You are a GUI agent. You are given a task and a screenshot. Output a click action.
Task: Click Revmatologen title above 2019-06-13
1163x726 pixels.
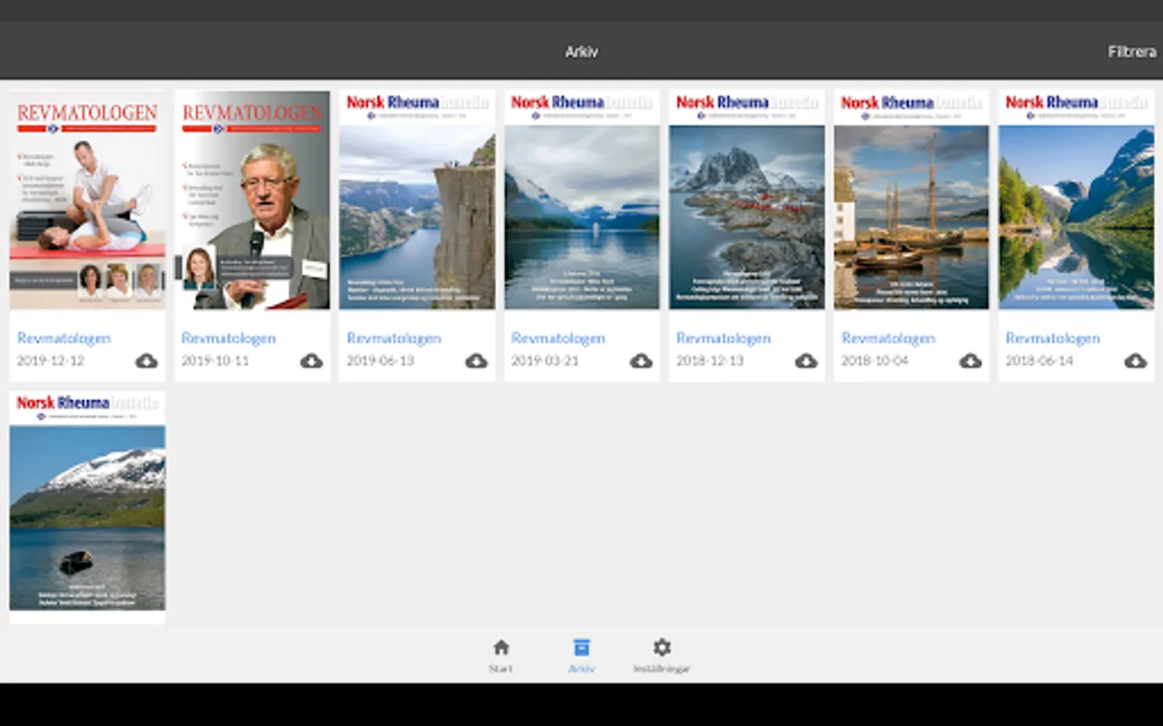[393, 338]
